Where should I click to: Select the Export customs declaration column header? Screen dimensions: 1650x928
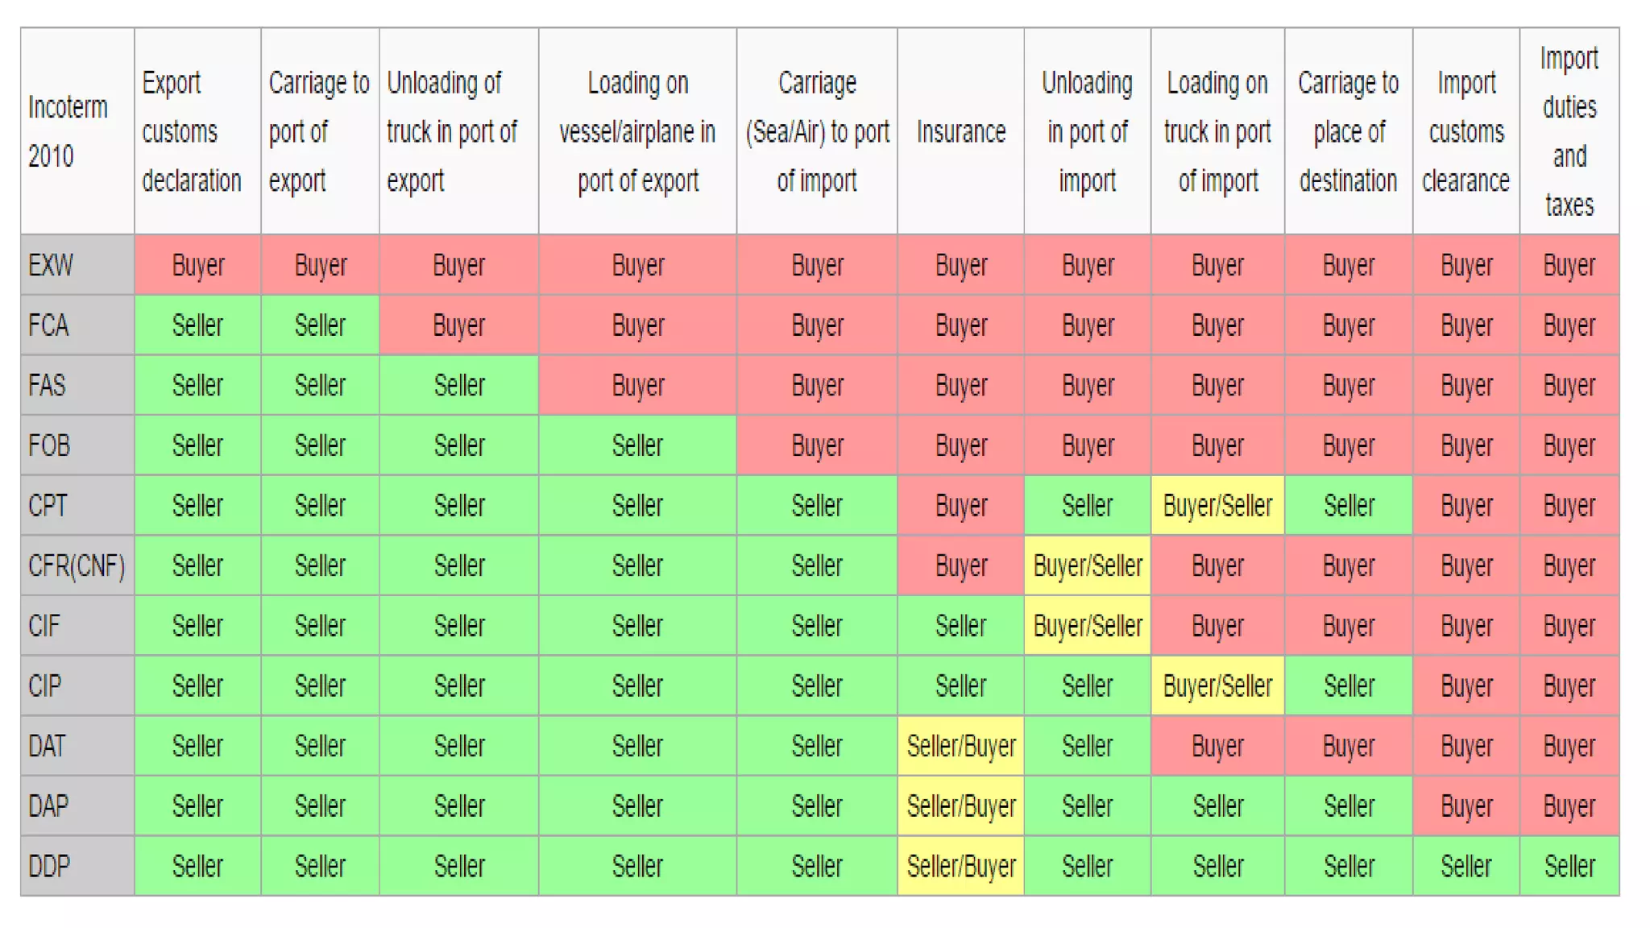tap(192, 131)
